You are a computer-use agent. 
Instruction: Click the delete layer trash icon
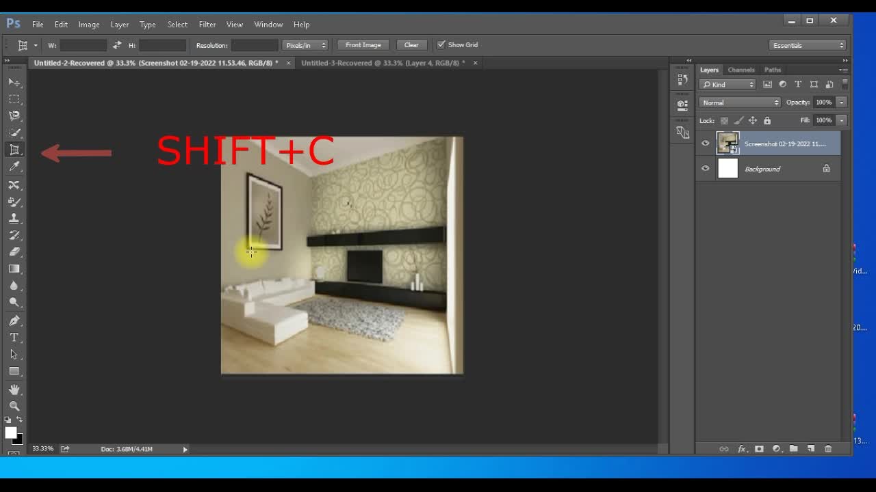pos(828,449)
